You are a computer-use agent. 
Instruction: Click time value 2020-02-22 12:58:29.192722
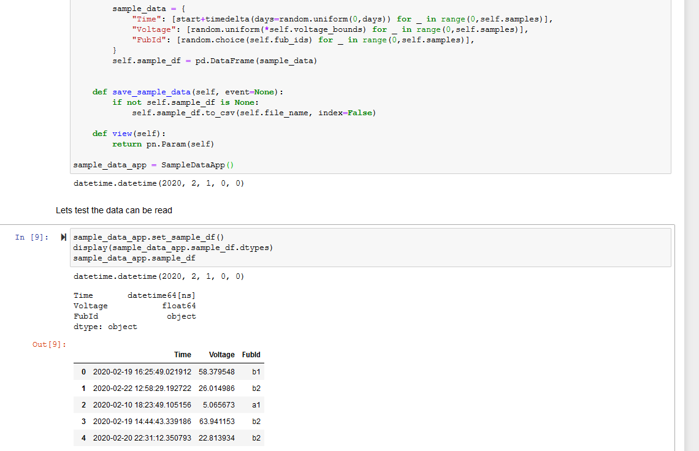click(x=142, y=388)
